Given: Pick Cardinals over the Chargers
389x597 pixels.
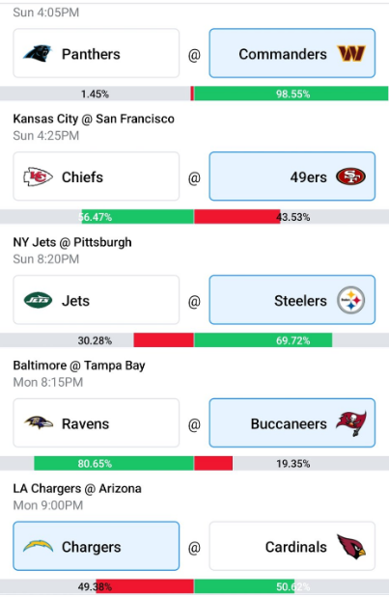Looking at the screenshot, I should 292,546.
